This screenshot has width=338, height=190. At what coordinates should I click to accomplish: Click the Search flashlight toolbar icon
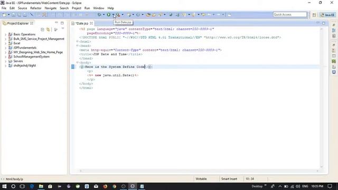click(x=160, y=15)
